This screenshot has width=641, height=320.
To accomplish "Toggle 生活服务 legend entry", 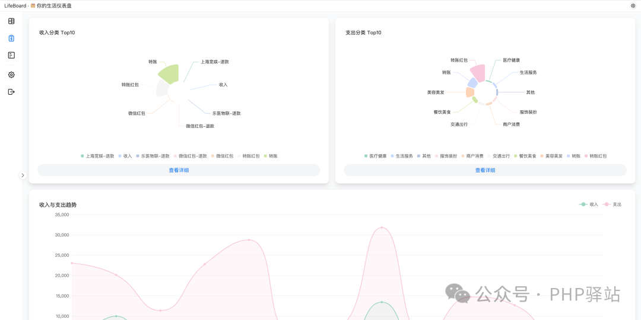I will tap(401, 156).
